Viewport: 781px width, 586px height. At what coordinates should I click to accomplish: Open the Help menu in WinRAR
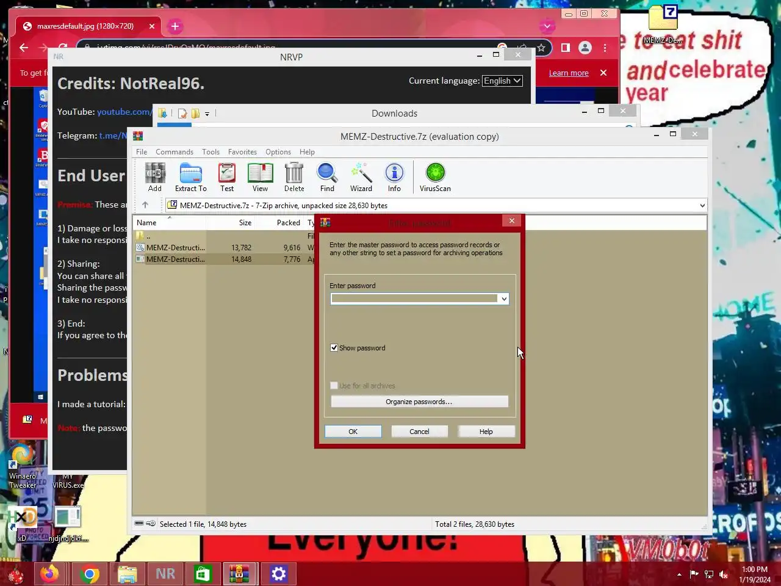pos(307,152)
